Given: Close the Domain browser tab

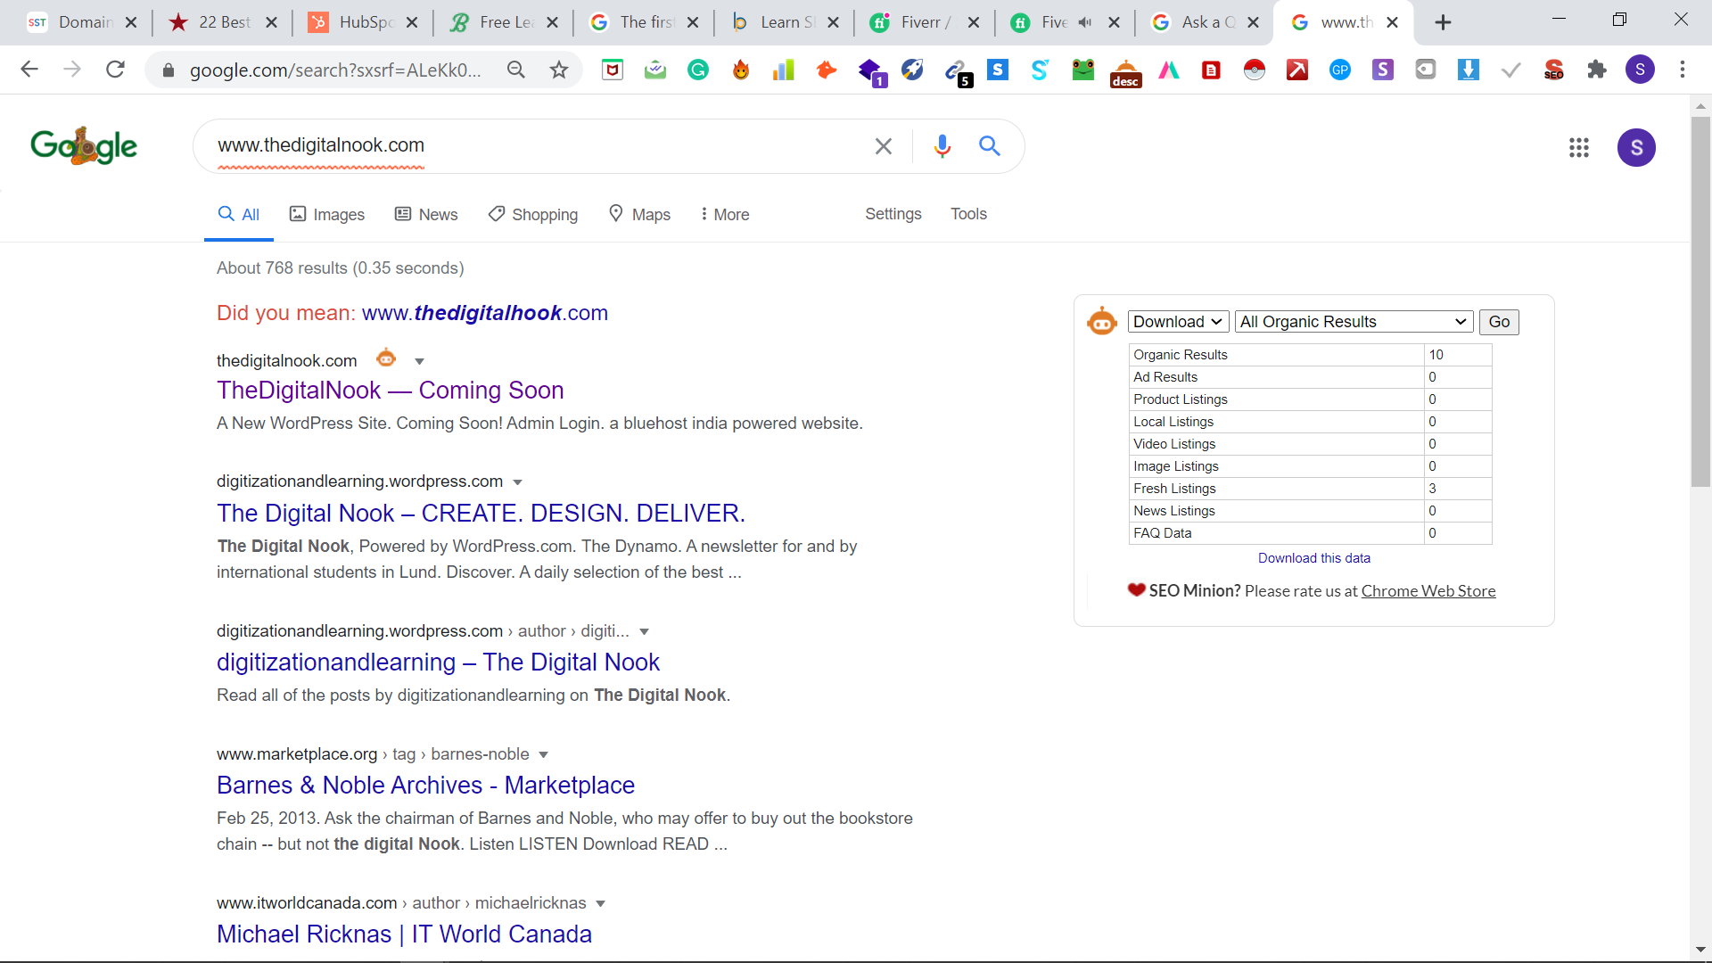Looking at the screenshot, I should 131,22.
